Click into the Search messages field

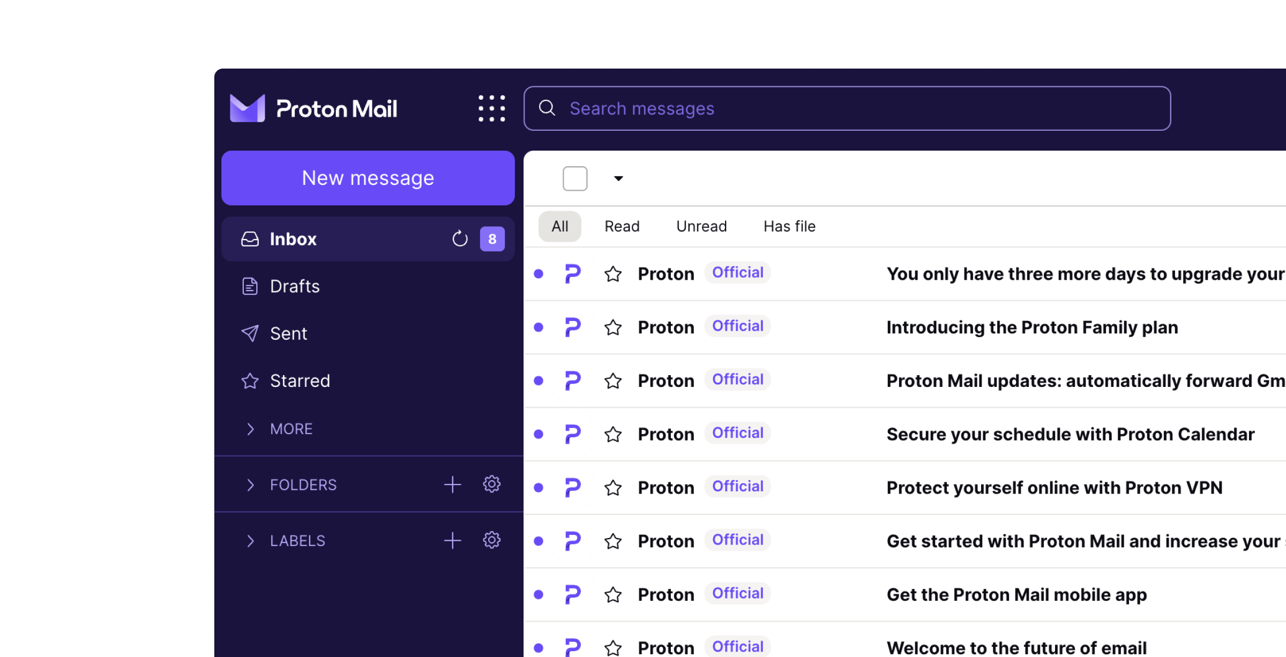[857, 108]
